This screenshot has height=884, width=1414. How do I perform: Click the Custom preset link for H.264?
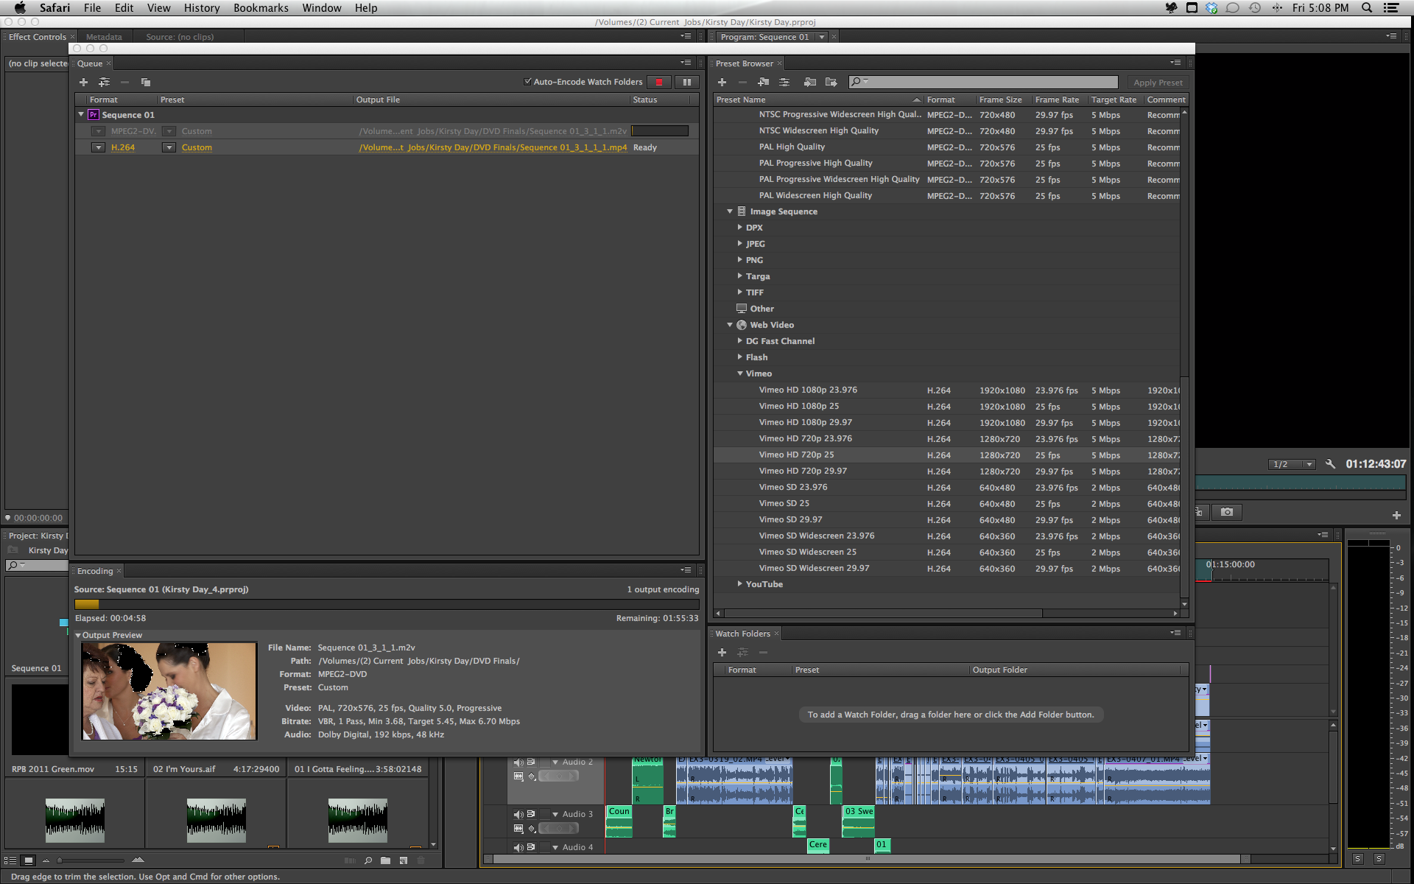(x=197, y=147)
